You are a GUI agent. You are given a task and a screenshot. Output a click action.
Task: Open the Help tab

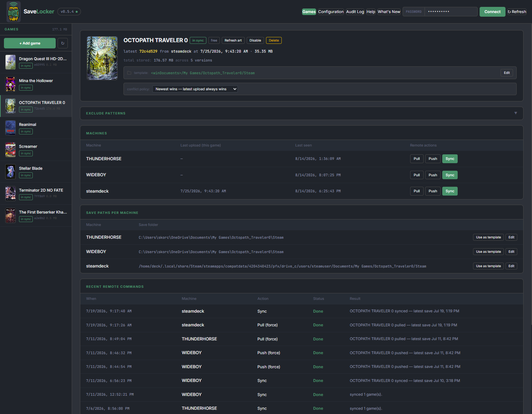371,12
